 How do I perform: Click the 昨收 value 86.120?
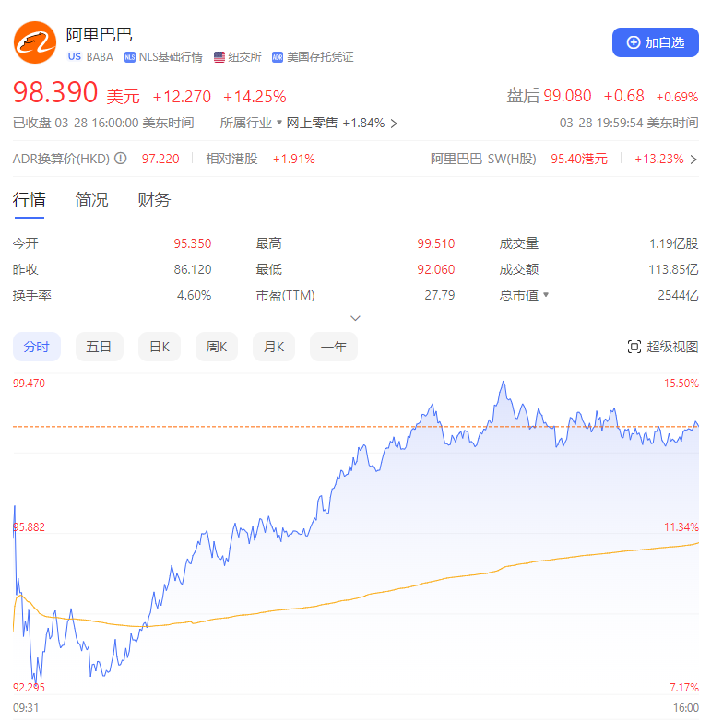192,269
